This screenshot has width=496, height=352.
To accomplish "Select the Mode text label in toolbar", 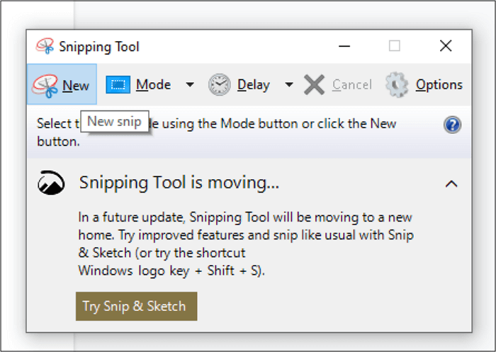I will [153, 85].
